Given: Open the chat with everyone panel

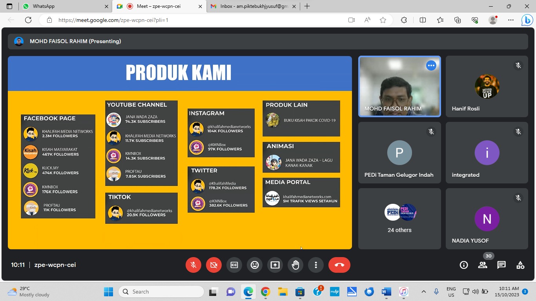Looking at the screenshot, I should tap(501, 265).
